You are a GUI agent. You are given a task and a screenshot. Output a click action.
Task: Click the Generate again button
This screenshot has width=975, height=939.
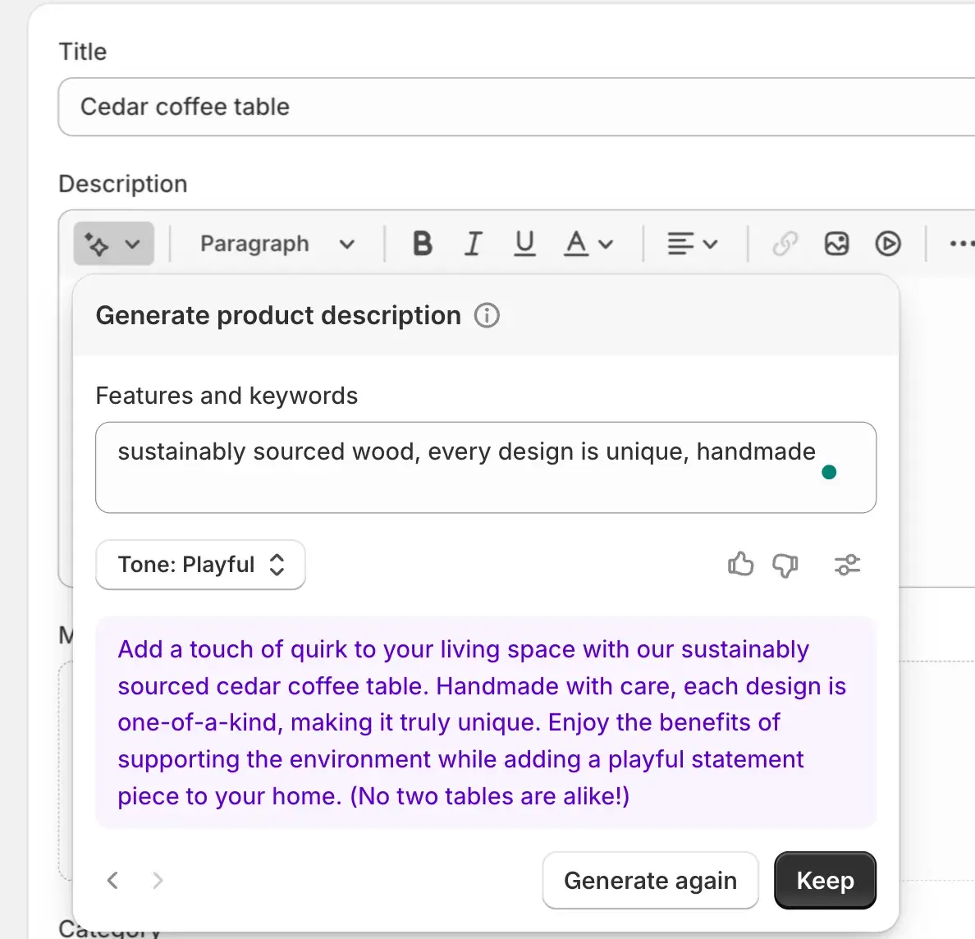[650, 881]
